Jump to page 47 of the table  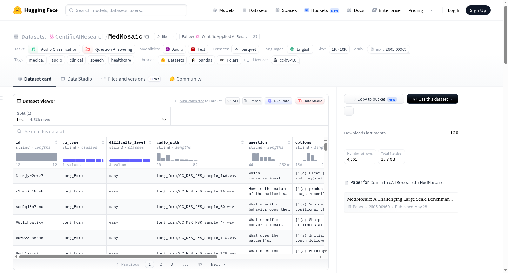(x=200, y=264)
